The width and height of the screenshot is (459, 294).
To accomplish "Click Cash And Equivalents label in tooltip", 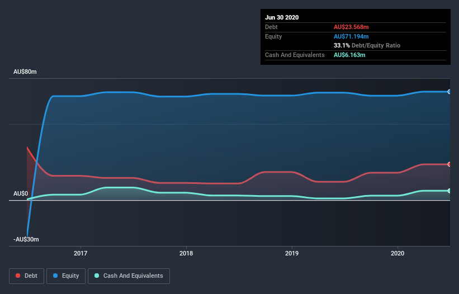I will [295, 55].
